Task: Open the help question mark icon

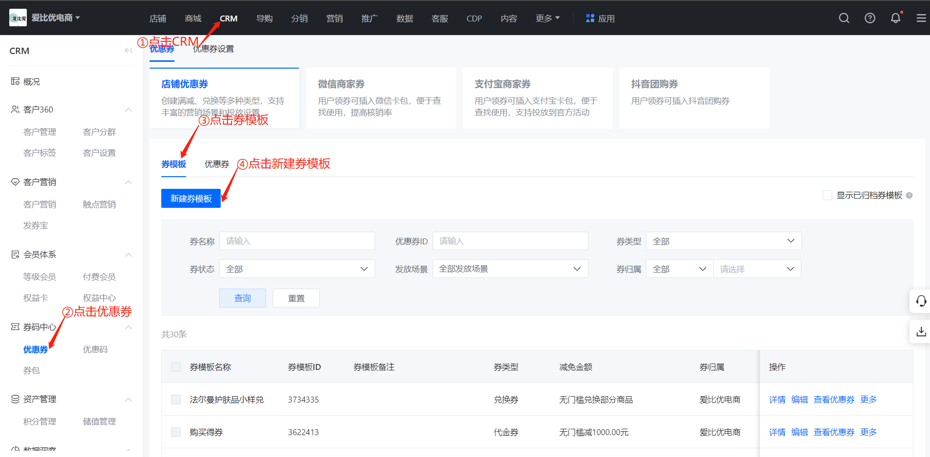Action: [x=870, y=18]
